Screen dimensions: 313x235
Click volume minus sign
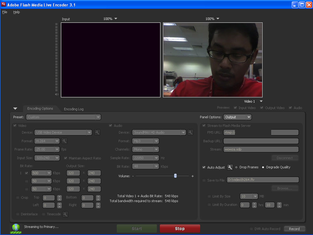[133, 176]
